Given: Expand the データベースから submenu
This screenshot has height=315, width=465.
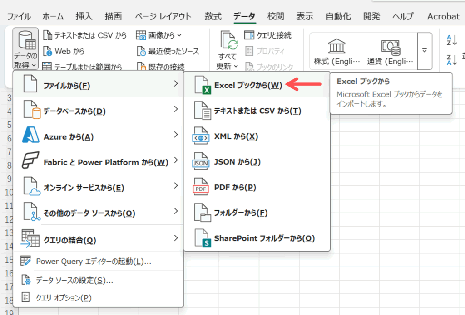Looking at the screenshot, I should pyautogui.click(x=98, y=111).
